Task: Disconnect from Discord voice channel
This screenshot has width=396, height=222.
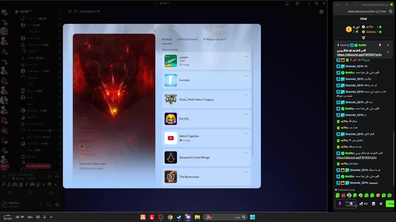Action: (57, 176)
